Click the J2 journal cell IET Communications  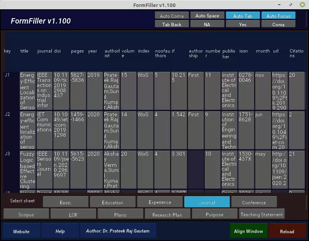44,130
